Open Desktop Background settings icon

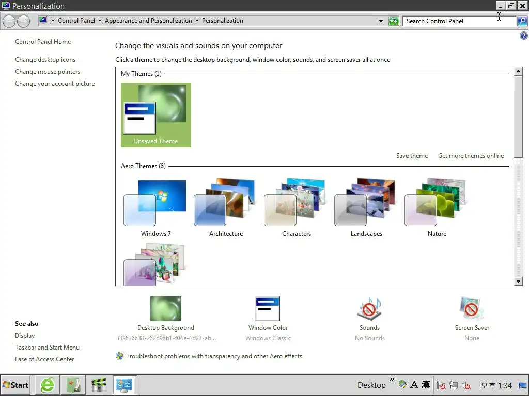click(166, 309)
